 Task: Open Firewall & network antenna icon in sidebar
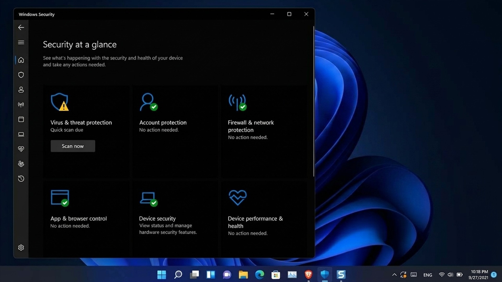(21, 105)
